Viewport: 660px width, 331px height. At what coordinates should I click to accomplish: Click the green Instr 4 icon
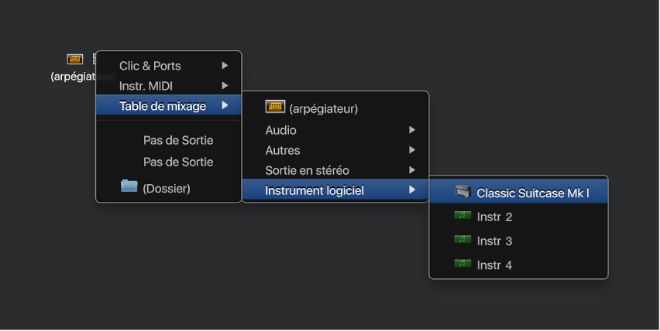tap(462, 264)
